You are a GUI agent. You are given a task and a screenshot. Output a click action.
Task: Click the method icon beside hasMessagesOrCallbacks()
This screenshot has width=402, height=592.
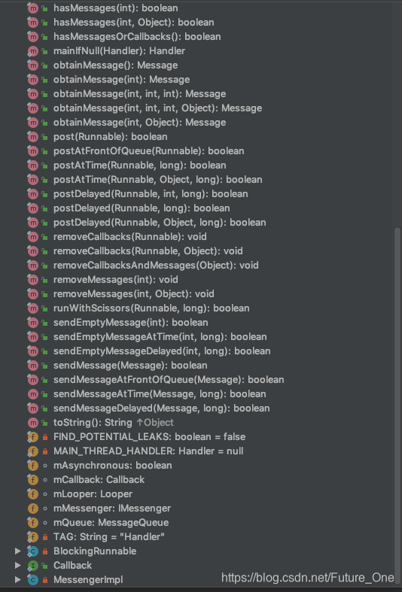click(x=33, y=37)
